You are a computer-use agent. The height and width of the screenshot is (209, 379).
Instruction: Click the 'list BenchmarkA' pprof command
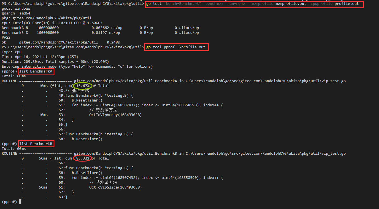click(36, 71)
